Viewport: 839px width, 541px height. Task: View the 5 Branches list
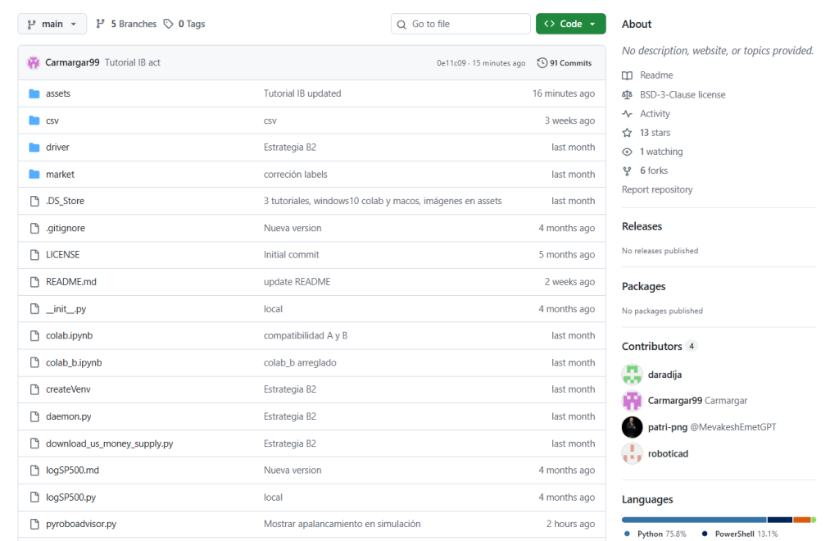pos(126,24)
